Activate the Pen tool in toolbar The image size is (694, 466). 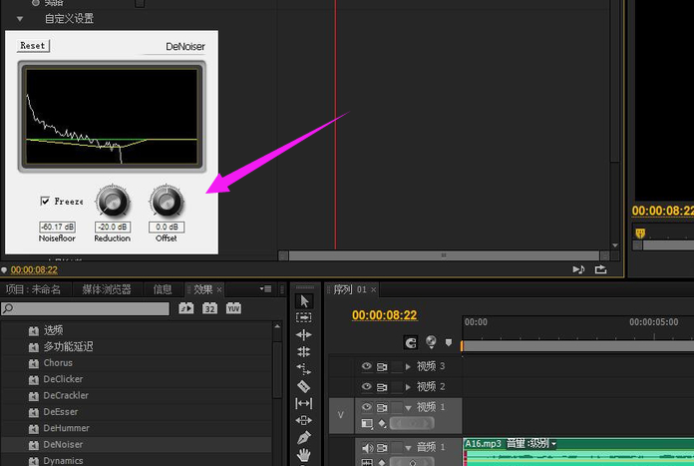tap(304, 437)
